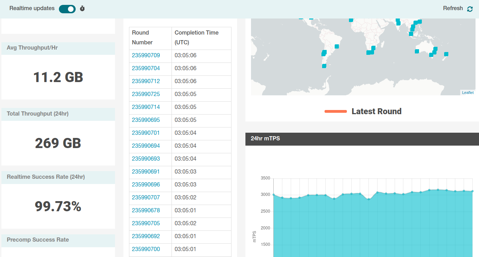The image size is (479, 257).
Task: Click the stopwatch icon beside Realtime updates
Action: point(82,8)
